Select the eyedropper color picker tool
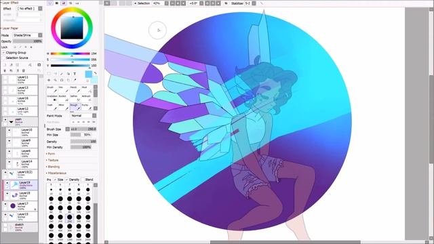 pyautogui.click(x=75, y=80)
